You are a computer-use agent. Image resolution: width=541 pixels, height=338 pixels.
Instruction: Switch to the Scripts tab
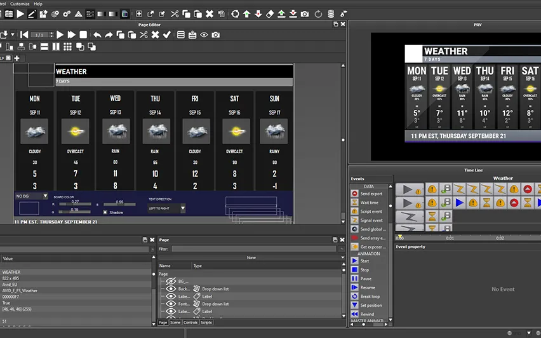tap(206, 323)
